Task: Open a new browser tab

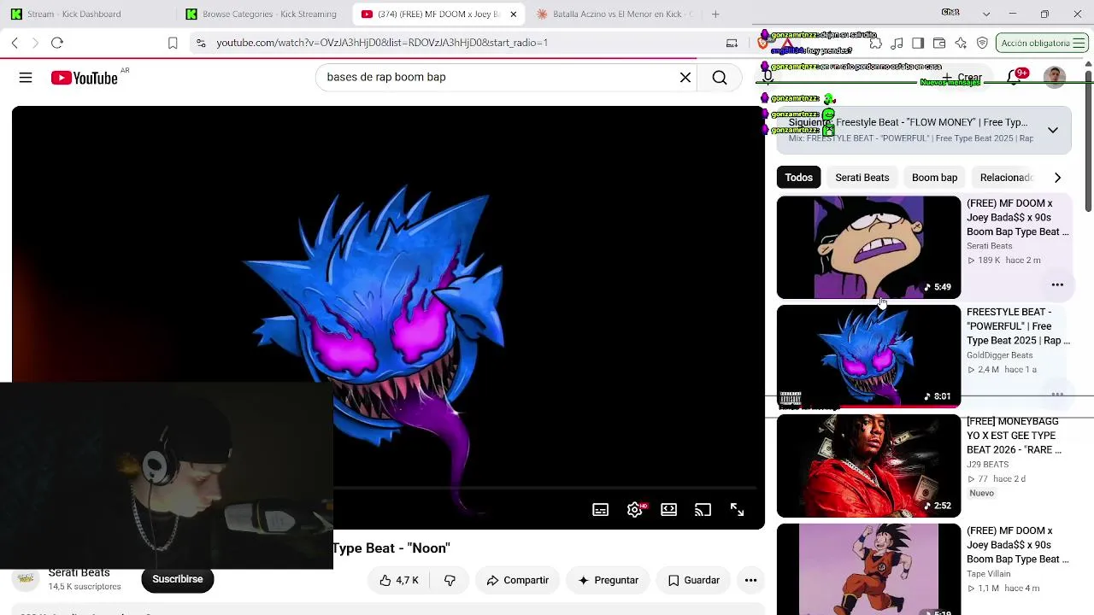Action: tap(715, 14)
